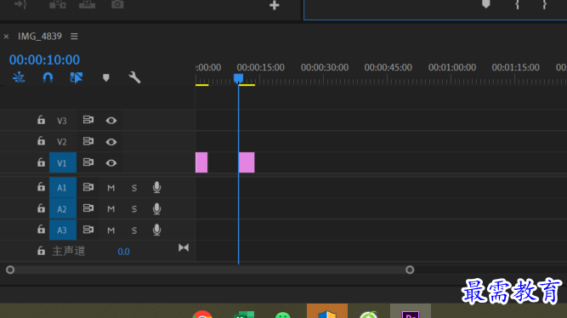Click right handle of zoom scrollbar
This screenshot has height=318, width=567.
point(410,270)
